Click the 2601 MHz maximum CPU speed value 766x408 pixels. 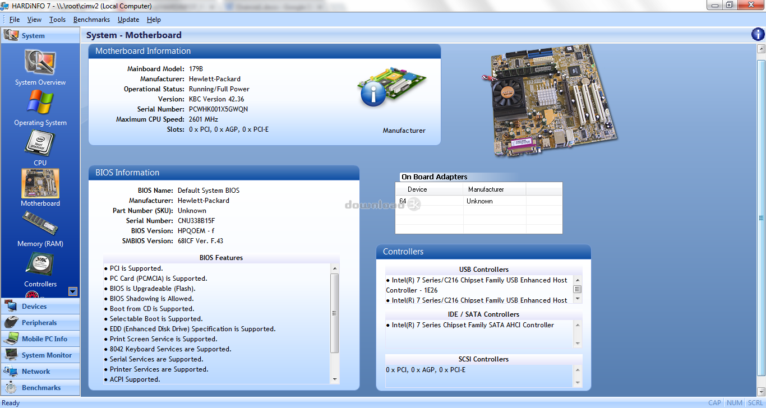click(204, 119)
